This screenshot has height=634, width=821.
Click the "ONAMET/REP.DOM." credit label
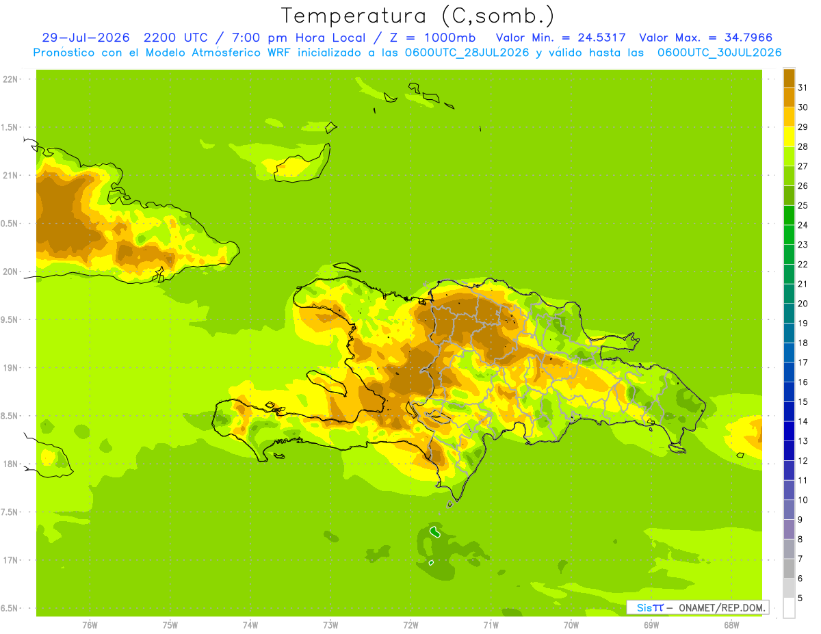(721, 607)
